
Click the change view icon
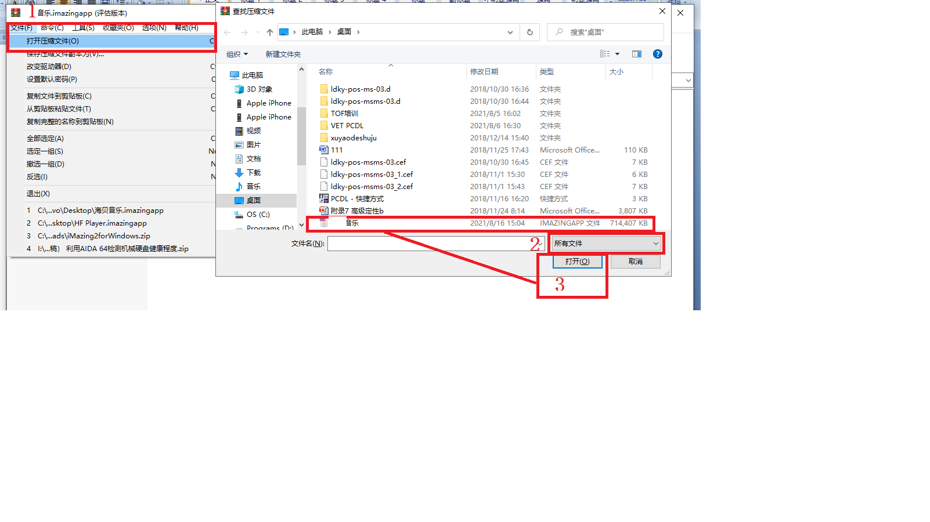pyautogui.click(x=605, y=54)
